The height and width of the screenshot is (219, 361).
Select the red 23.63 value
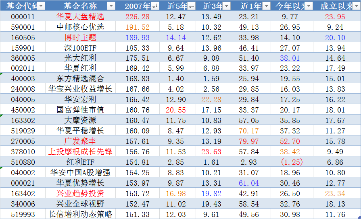pyautogui.click(x=211, y=152)
